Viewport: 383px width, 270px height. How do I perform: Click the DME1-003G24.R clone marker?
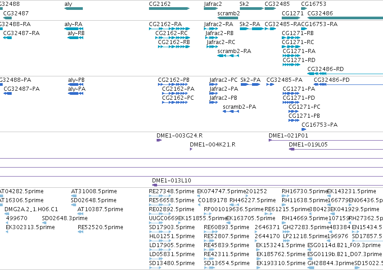[159, 140]
